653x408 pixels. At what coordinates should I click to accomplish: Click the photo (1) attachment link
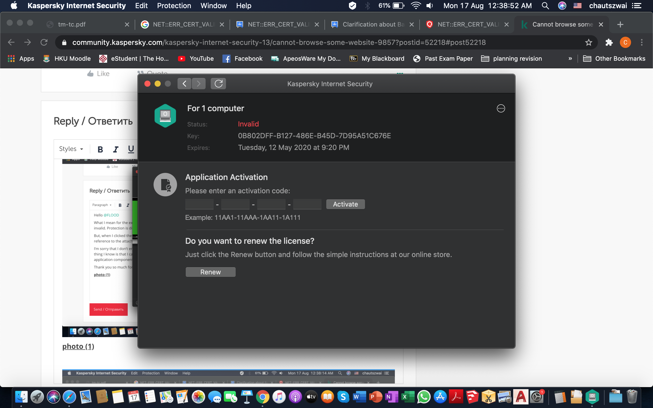pos(78,347)
